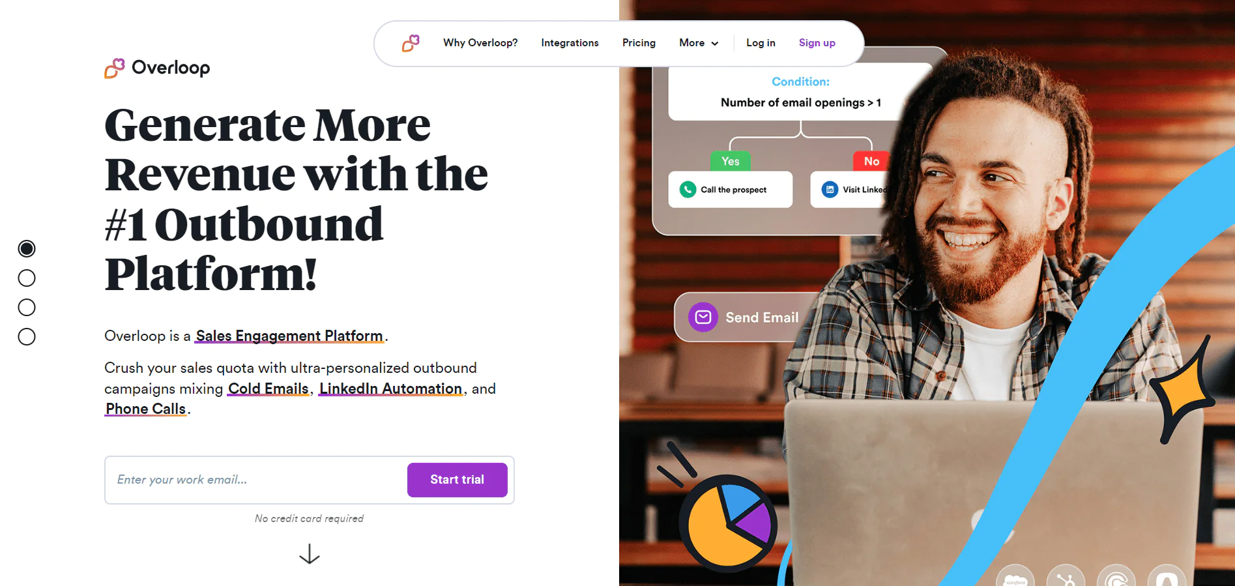Click the purple envelope Send Email icon

tap(703, 317)
